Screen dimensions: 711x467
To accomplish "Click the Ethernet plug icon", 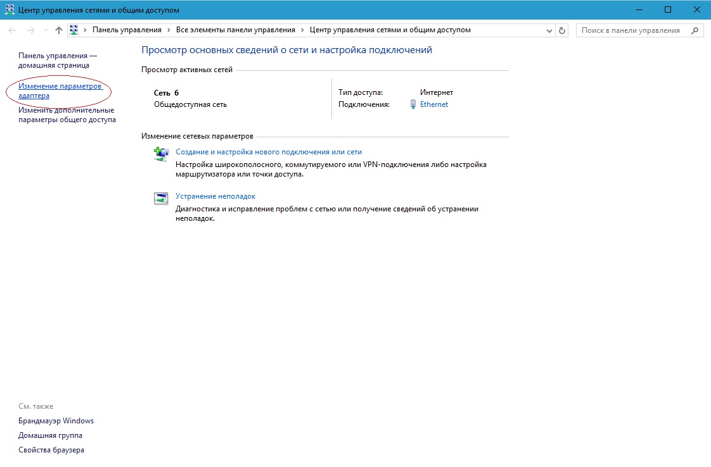I will point(413,104).
